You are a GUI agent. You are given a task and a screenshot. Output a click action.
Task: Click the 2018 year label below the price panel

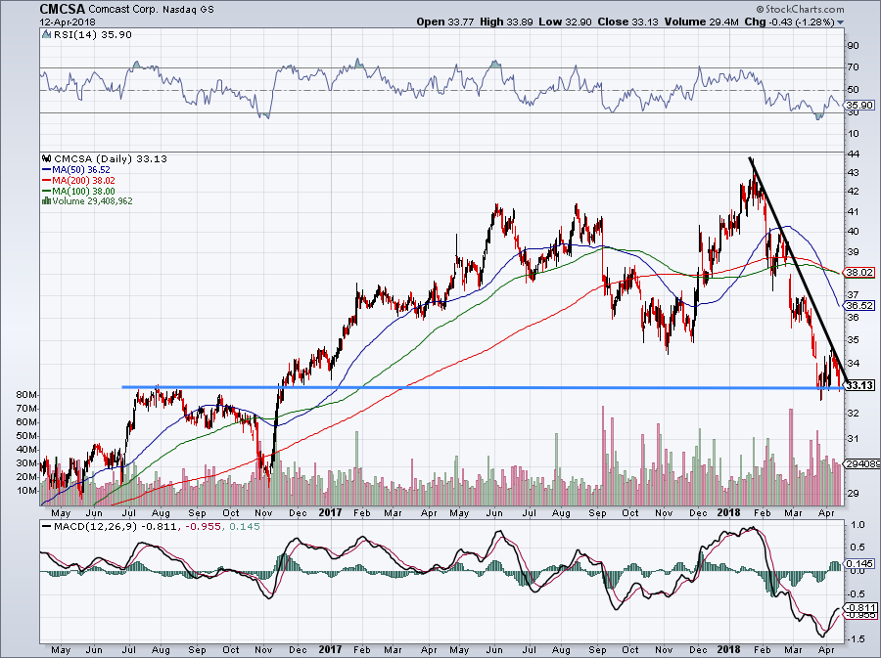pos(729,512)
